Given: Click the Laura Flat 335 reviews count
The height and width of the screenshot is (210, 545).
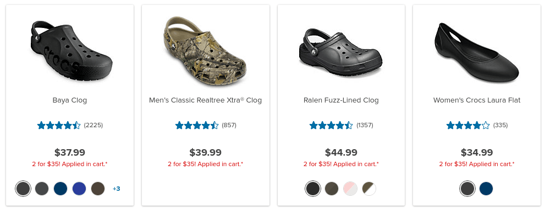Looking at the screenshot, I should [500, 125].
